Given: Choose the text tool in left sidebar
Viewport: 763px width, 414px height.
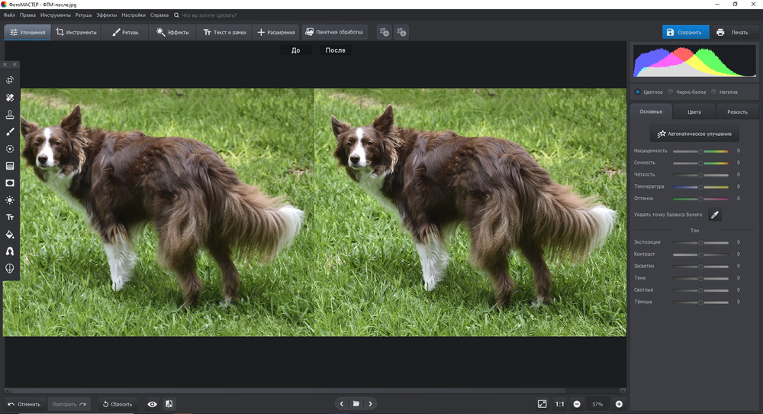Looking at the screenshot, I should pos(10,217).
